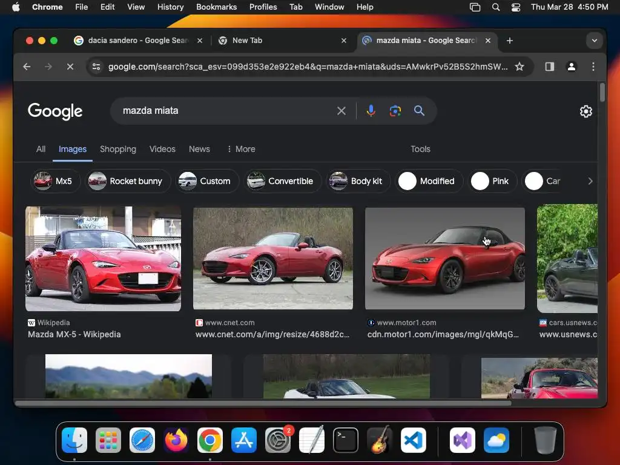Open Mazda MX-5 - Wikipedia image result
This screenshot has width=620, height=465.
click(103, 259)
